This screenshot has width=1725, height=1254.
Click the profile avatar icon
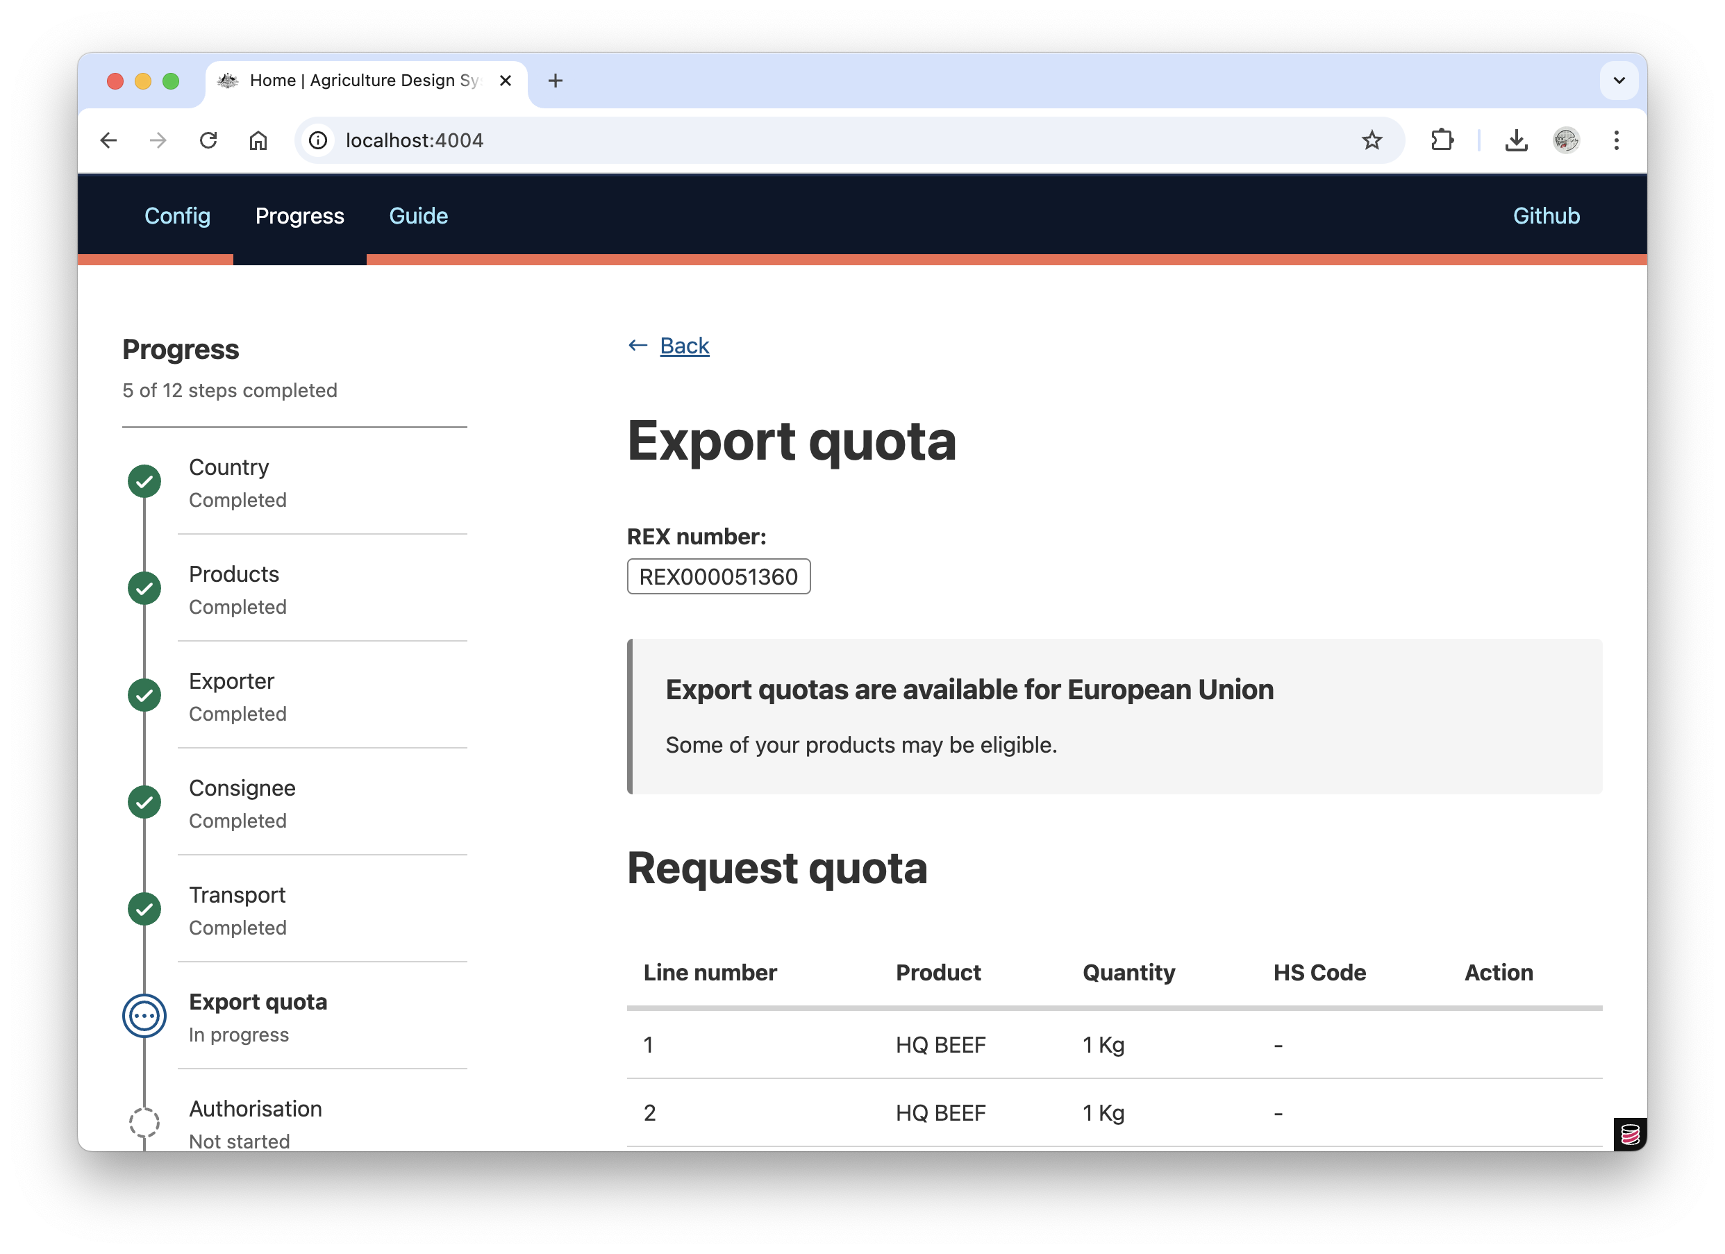point(1565,141)
